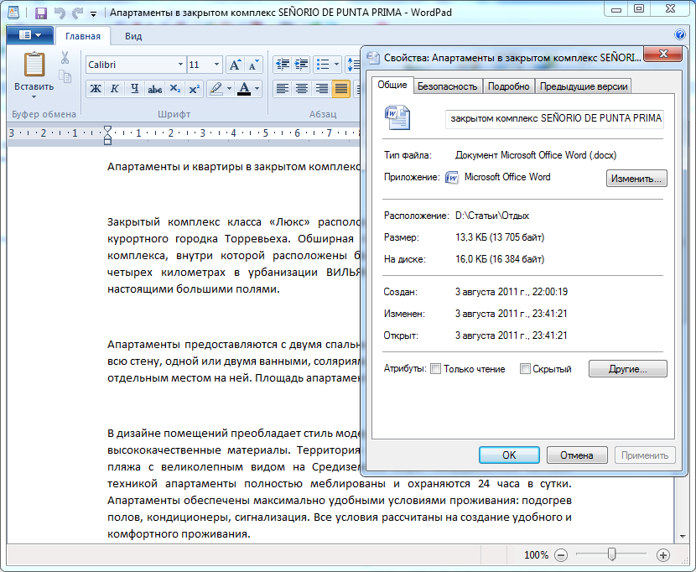Switch to the 'Безопасность' tab
The height and width of the screenshot is (572, 696).
(x=447, y=86)
